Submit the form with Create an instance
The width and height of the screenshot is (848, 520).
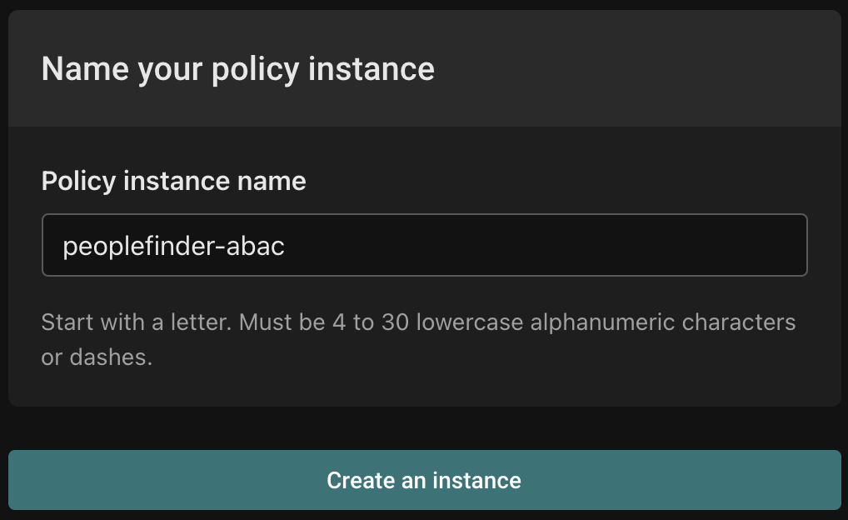tap(424, 480)
